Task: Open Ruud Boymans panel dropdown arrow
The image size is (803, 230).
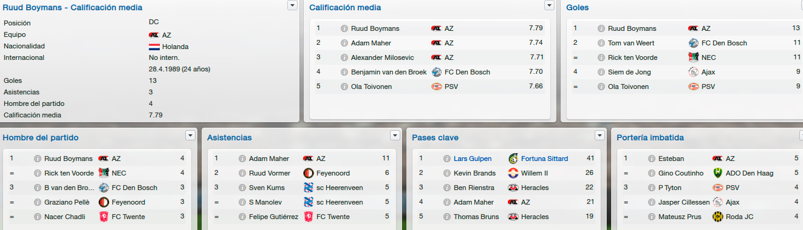Action: pos(293,5)
